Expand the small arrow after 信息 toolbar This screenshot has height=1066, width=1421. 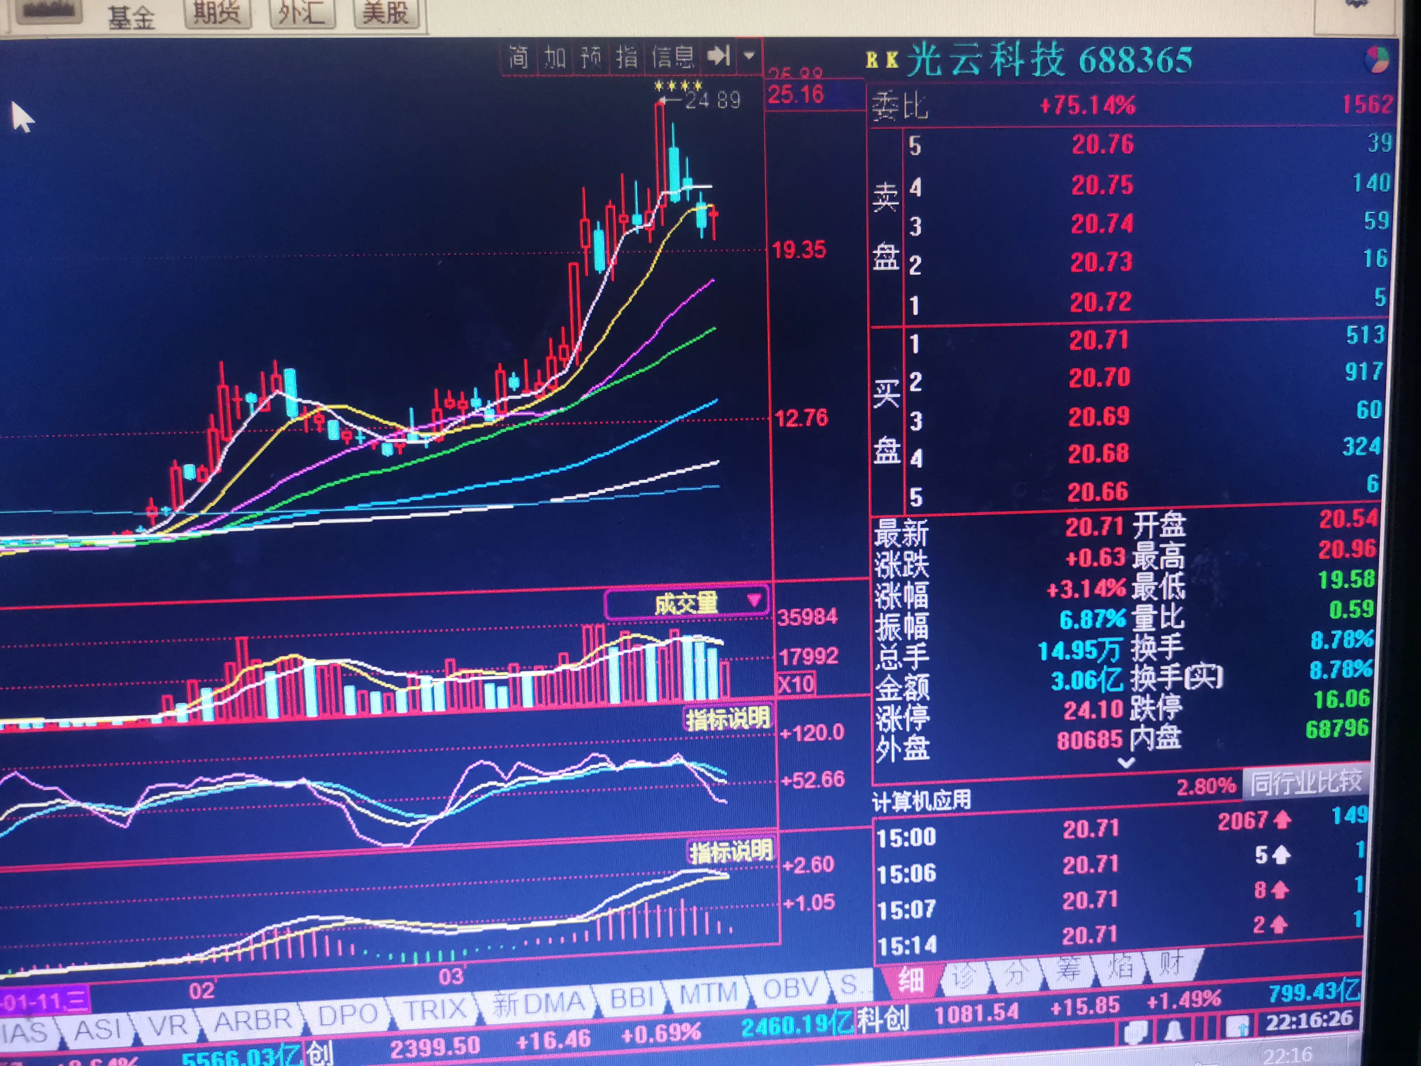[749, 56]
